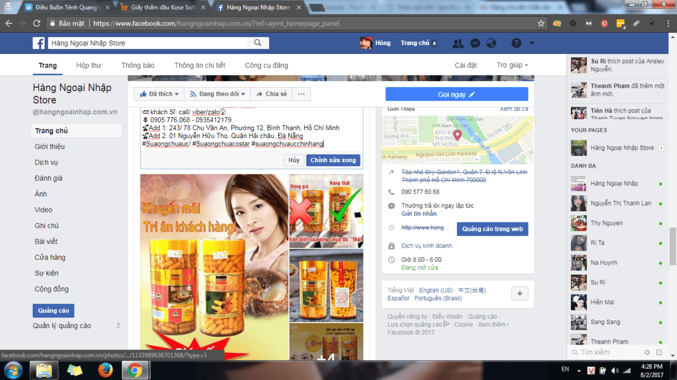Viewport: 677px width, 380px height.
Task: Open the Công cụ đăng tab
Action: (x=266, y=65)
